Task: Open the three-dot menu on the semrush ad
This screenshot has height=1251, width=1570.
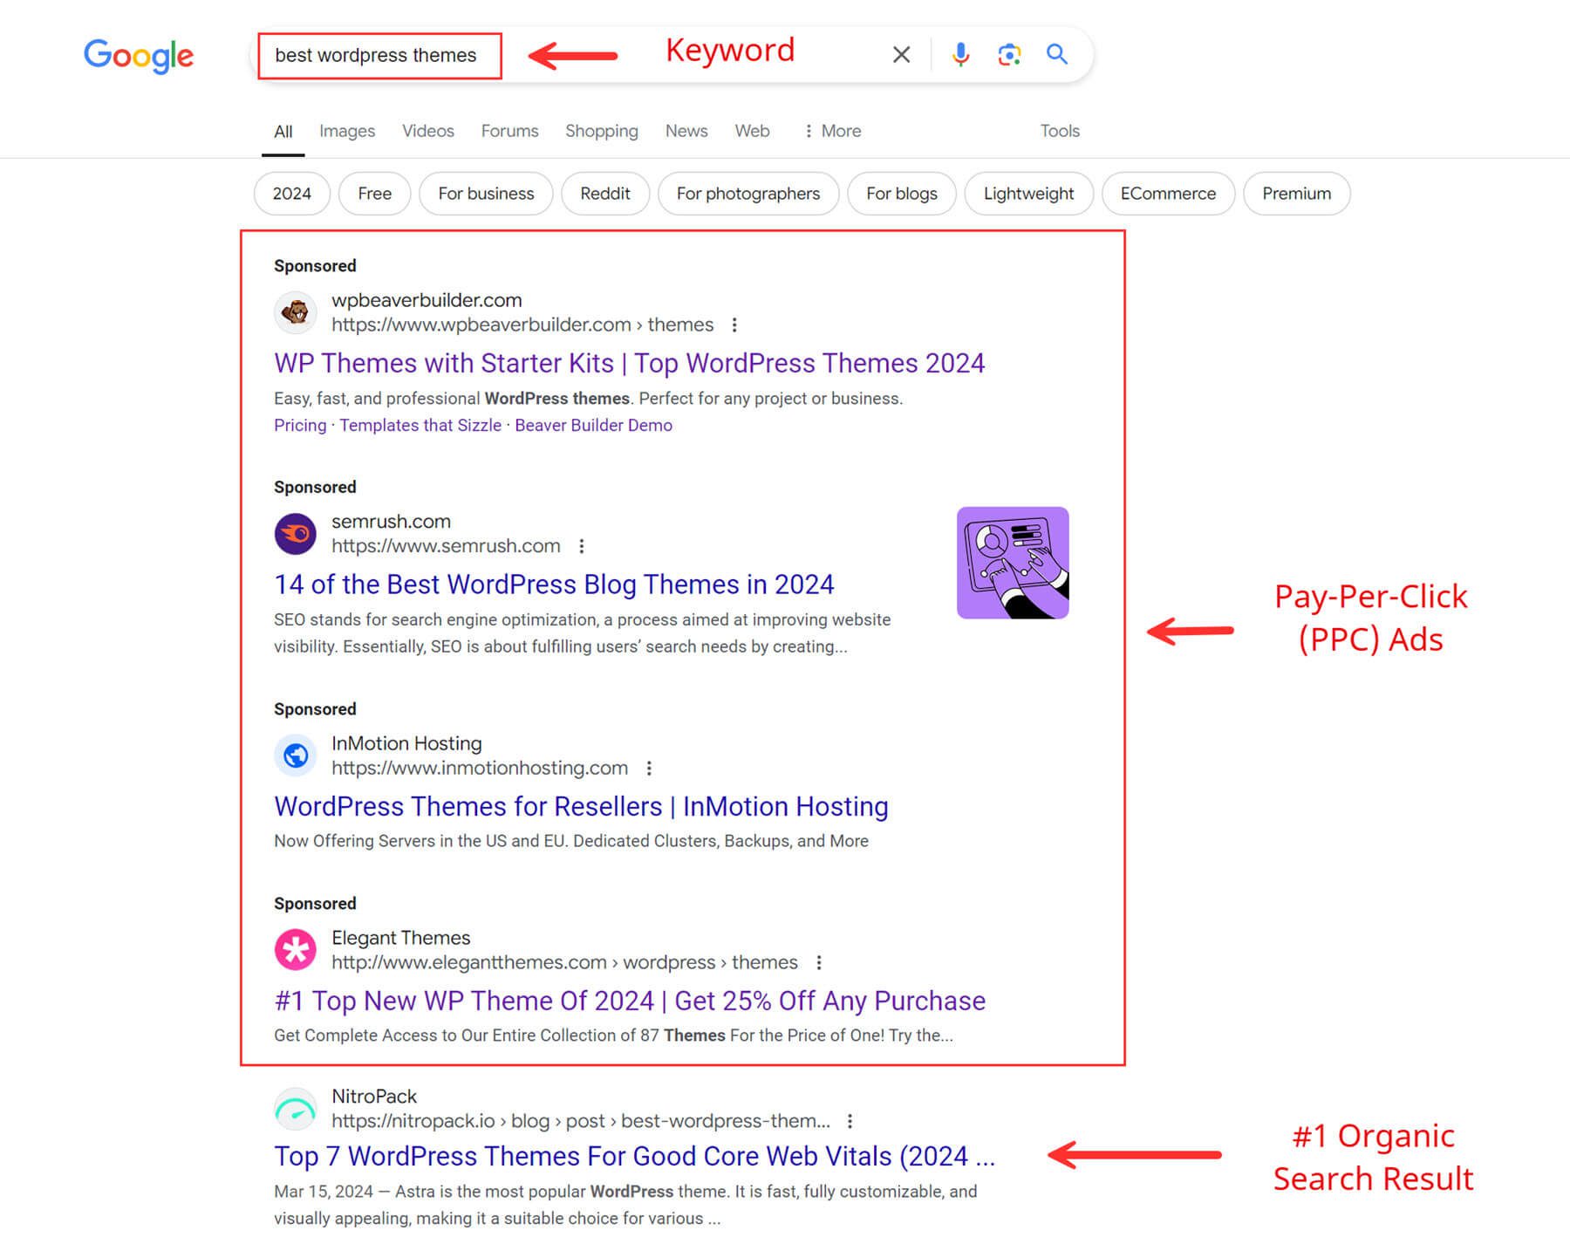Action: [x=582, y=546]
